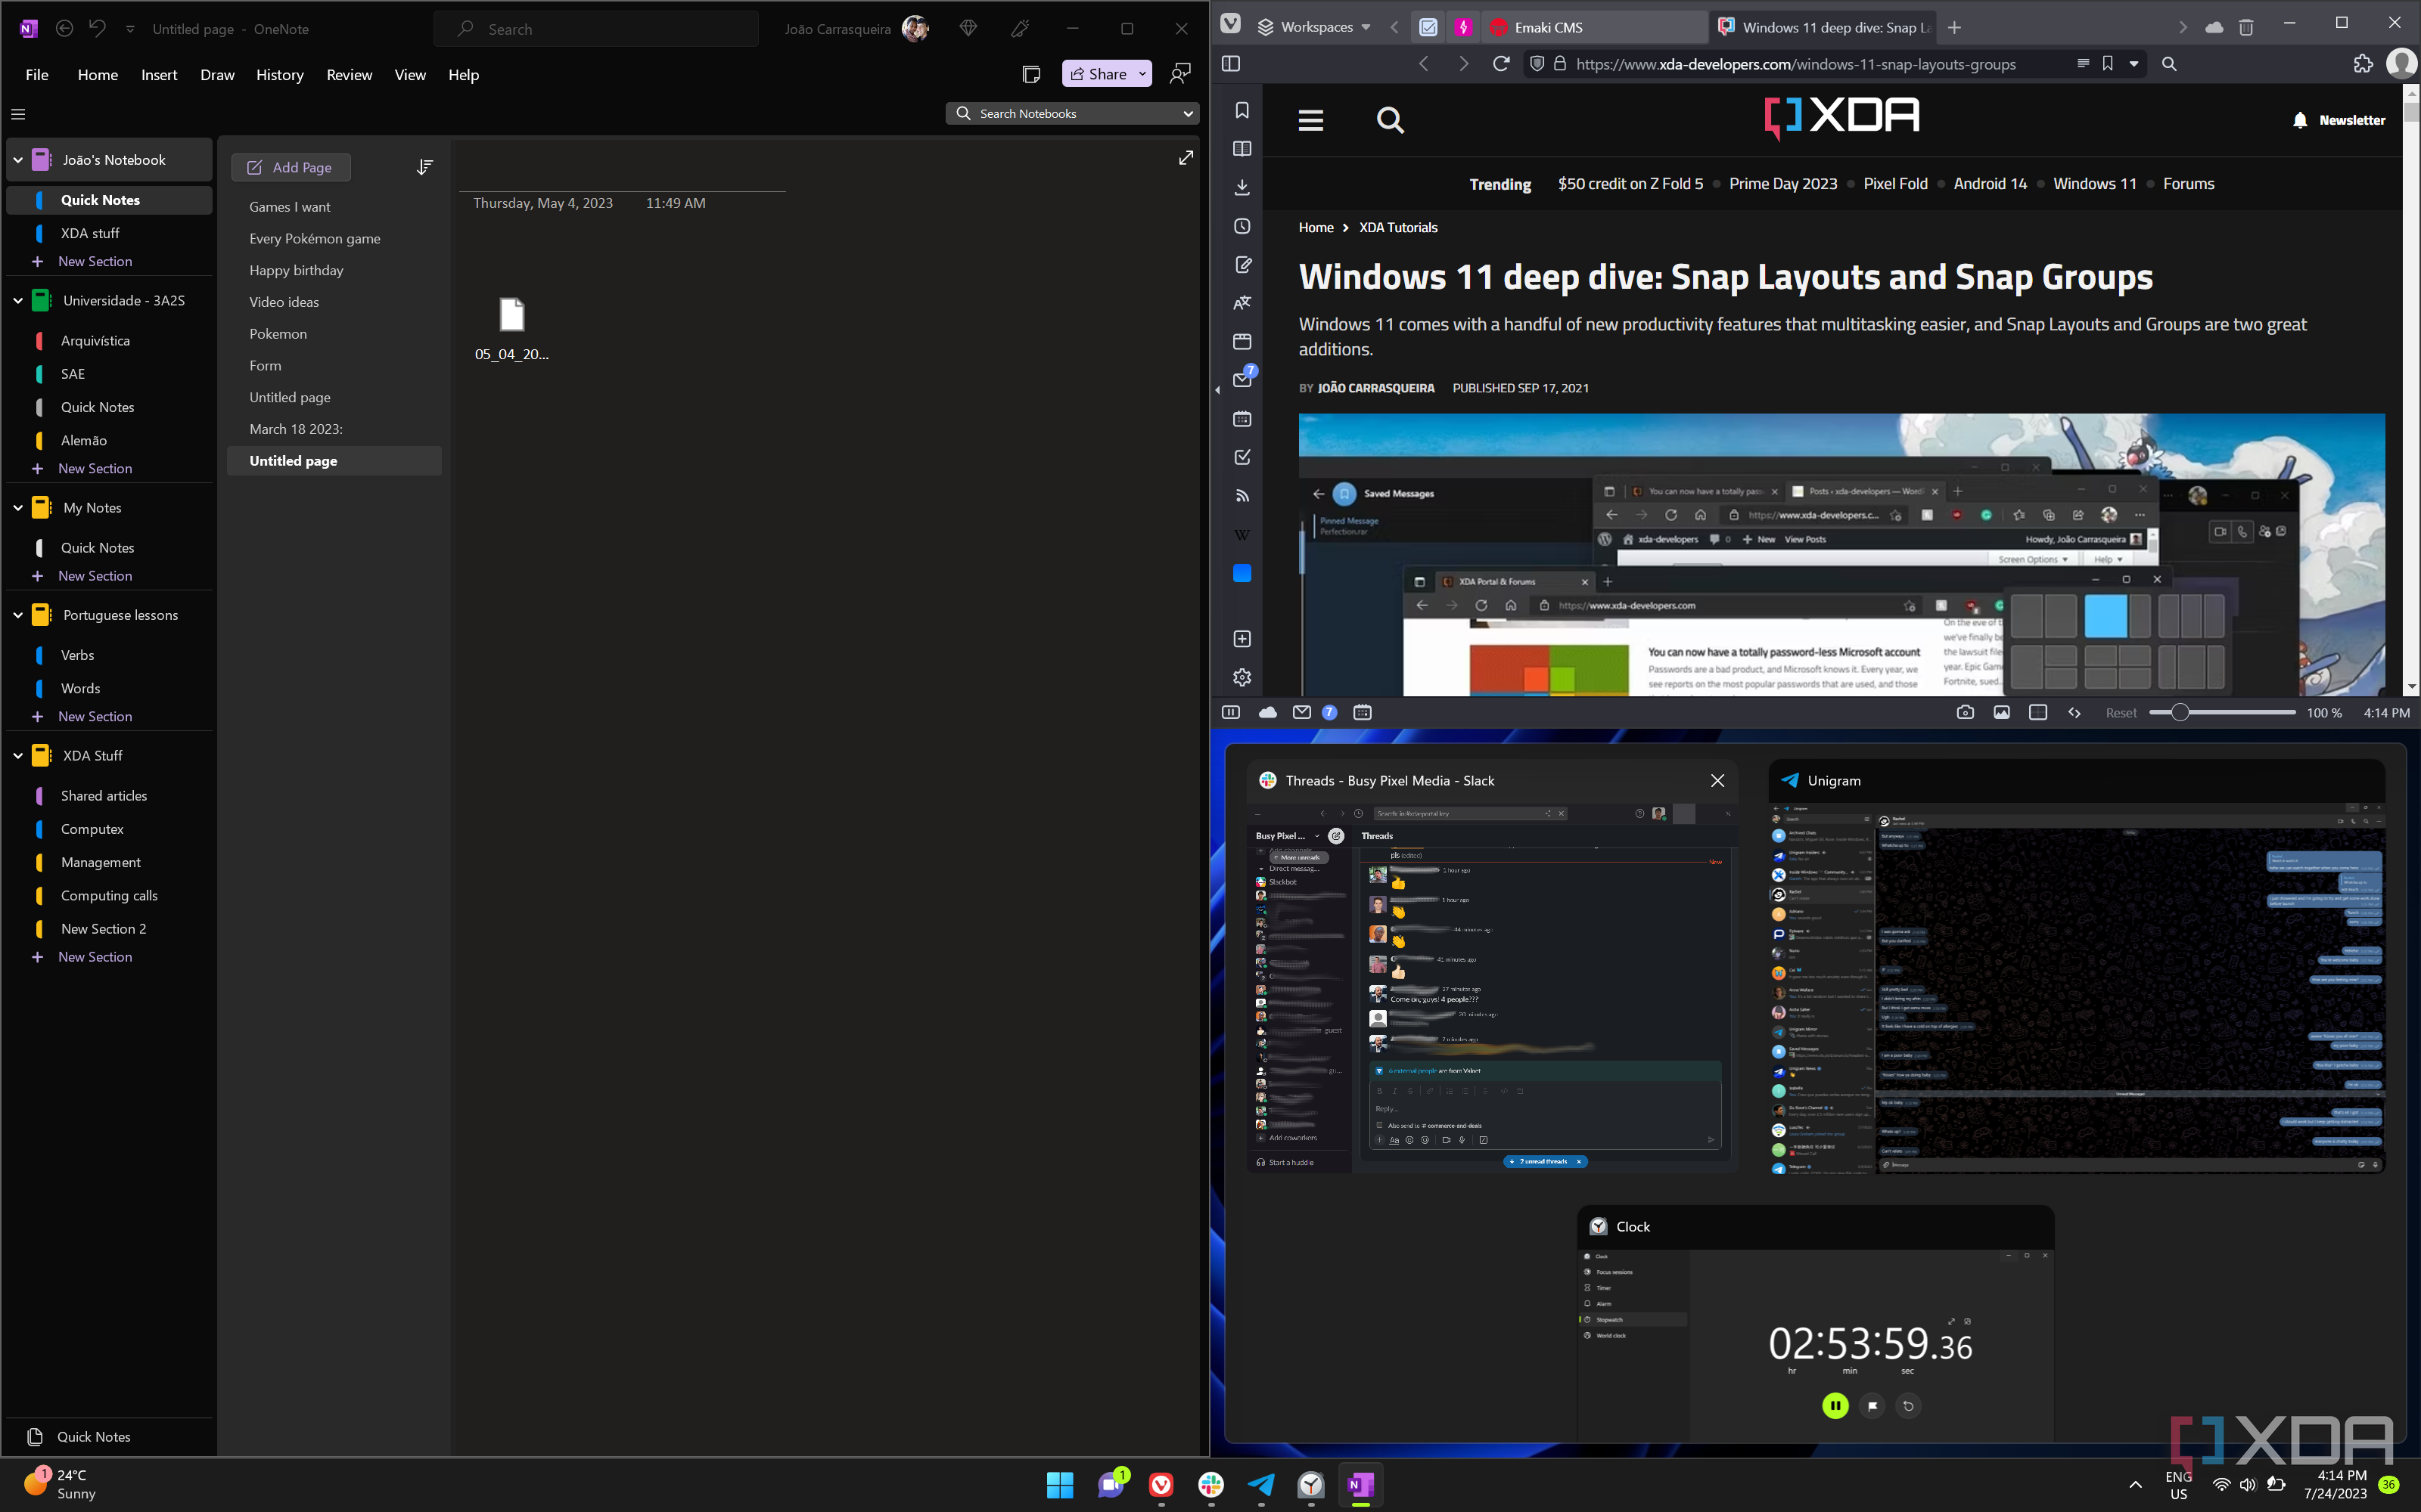Open Workspaces dropdown in Vivaldi

coord(1313,27)
